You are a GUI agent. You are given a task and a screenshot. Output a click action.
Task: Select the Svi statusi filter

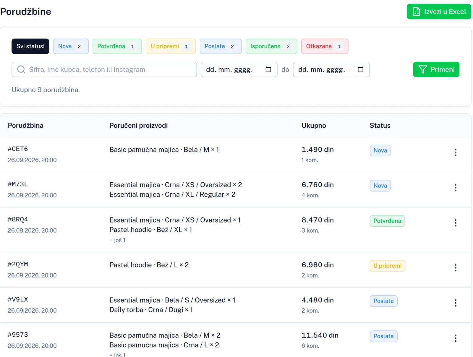click(30, 46)
